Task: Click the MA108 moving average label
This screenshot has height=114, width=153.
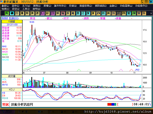Action: click(5, 57)
